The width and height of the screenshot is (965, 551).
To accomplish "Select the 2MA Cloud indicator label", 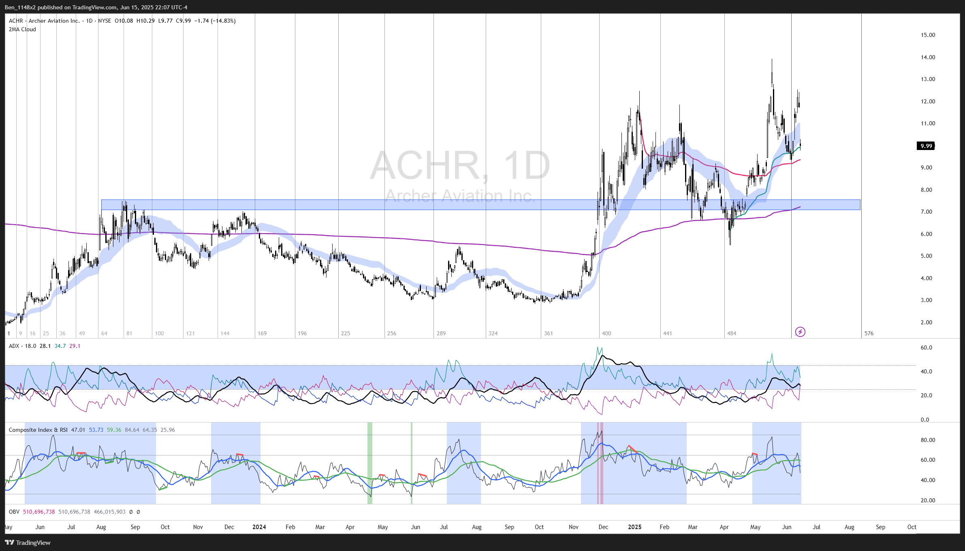I will (x=22, y=29).
